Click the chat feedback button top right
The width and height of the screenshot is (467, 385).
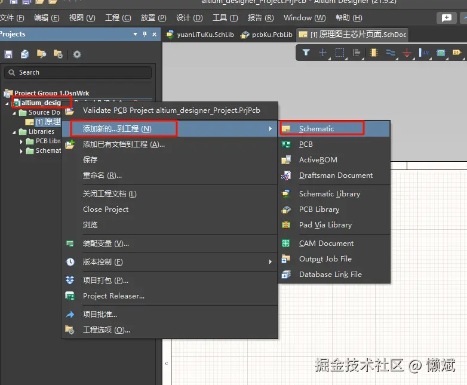446,18
